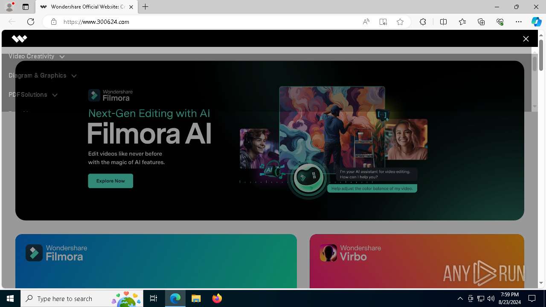Viewport: 546px width, 307px height.
Task: Click the Explore Now button
Action: coord(110,181)
